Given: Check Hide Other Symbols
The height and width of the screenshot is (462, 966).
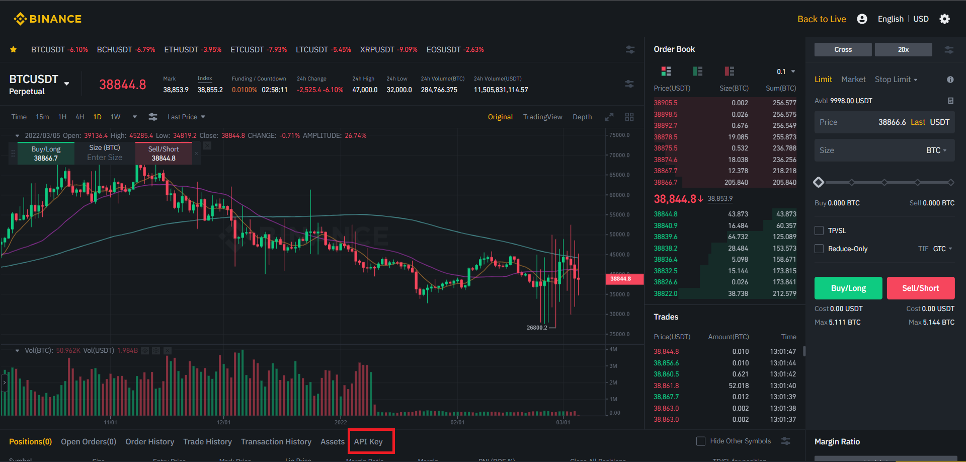Looking at the screenshot, I should click(x=701, y=441).
